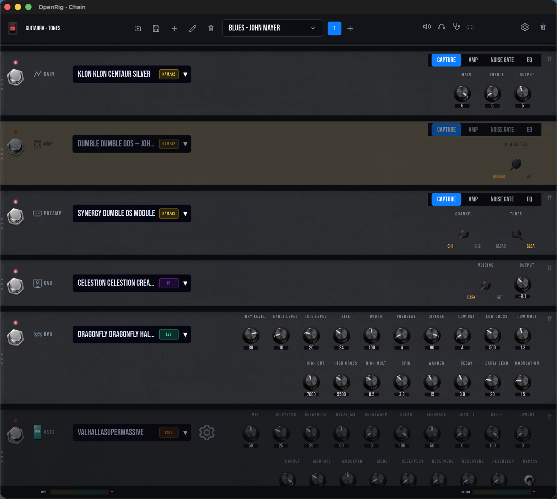557x499 pixels.
Task: Set preamp TUBES selector knob
Action: [x=516, y=234]
